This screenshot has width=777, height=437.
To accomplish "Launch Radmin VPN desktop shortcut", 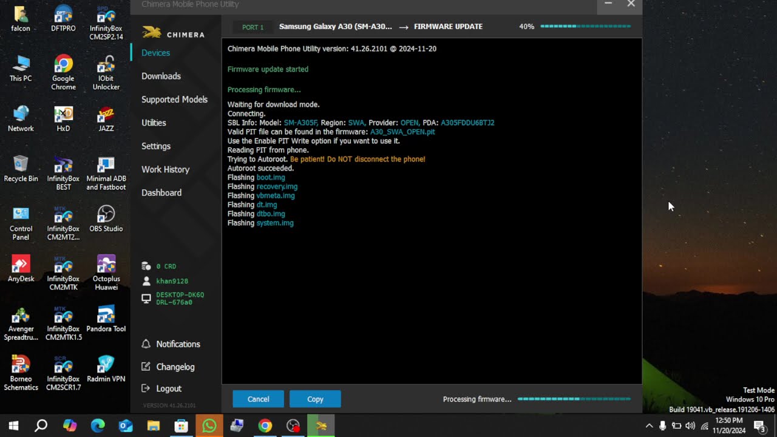I will pyautogui.click(x=106, y=369).
